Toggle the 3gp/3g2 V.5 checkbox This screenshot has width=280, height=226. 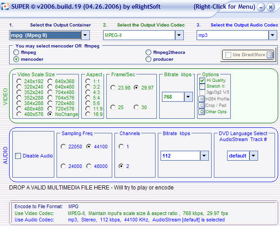coord(202,92)
